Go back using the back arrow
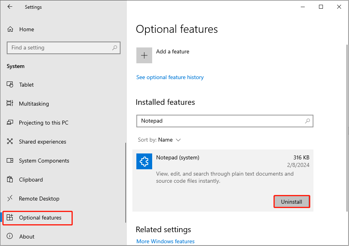This screenshot has width=349, height=246. [x=10, y=7]
